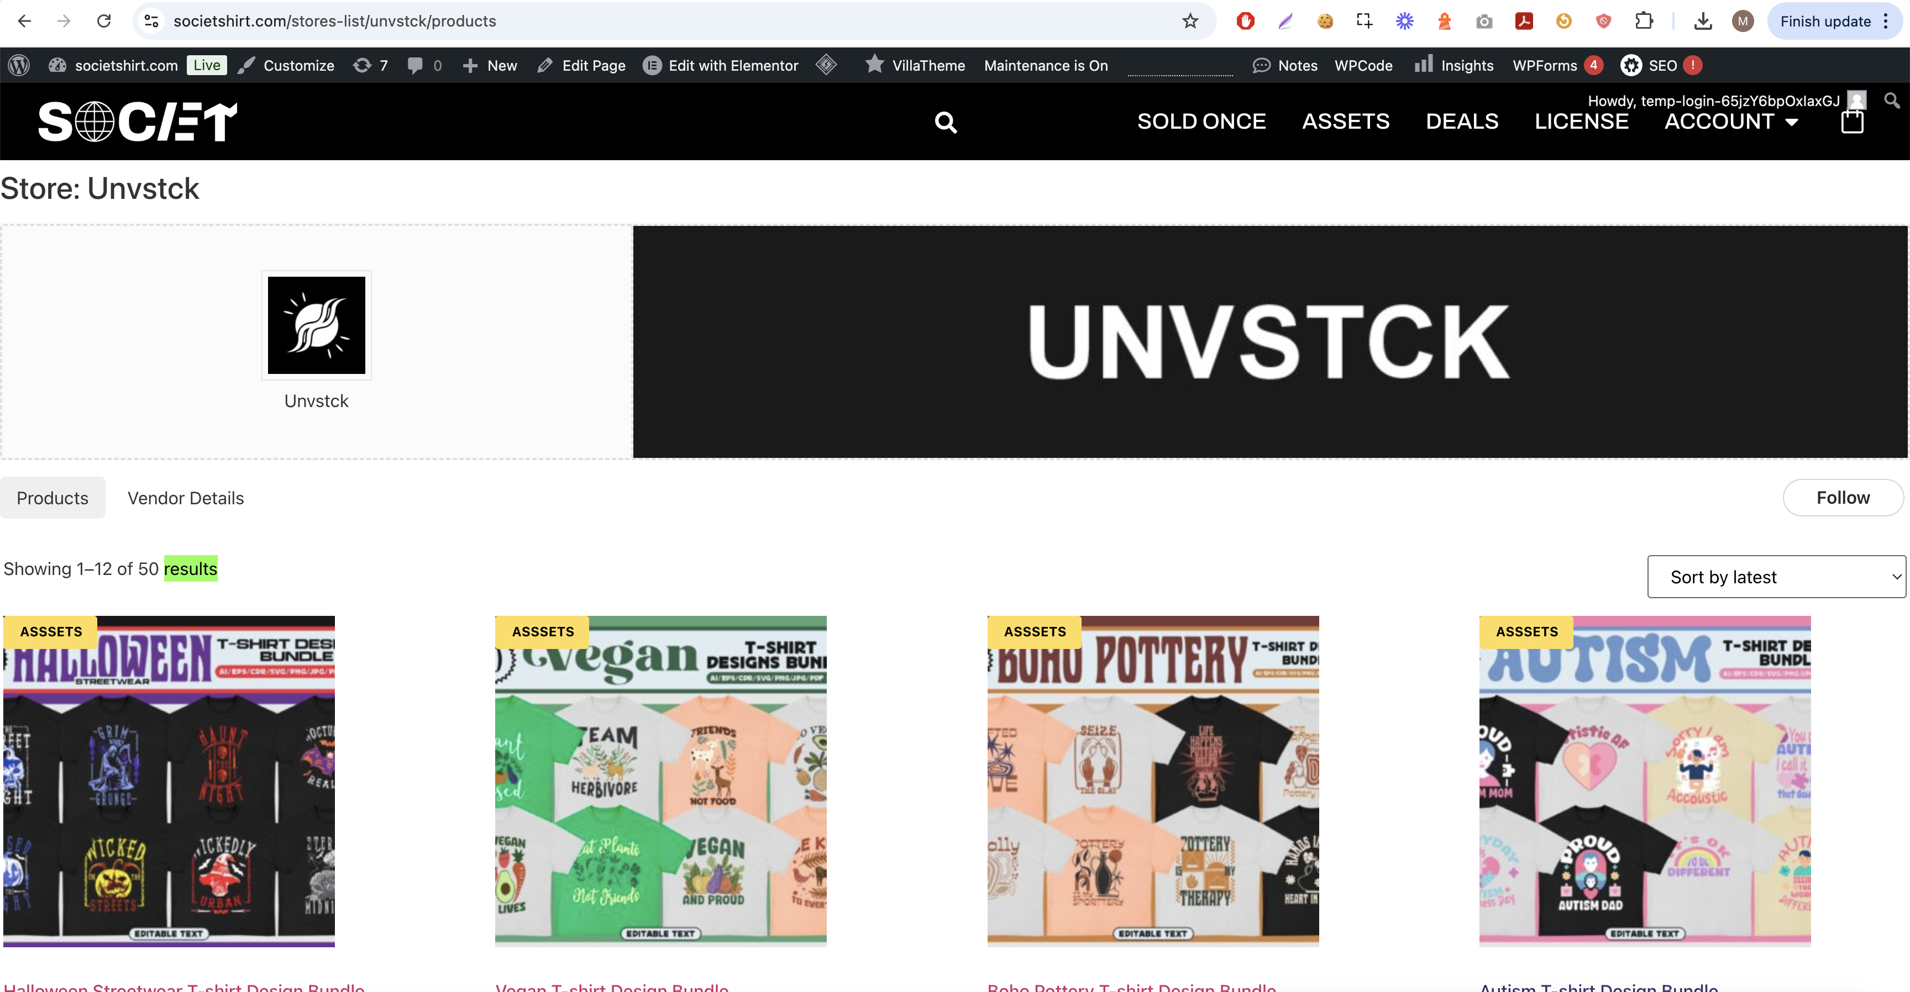Open ASSETS nav item
1910x992 pixels.
[x=1346, y=122]
